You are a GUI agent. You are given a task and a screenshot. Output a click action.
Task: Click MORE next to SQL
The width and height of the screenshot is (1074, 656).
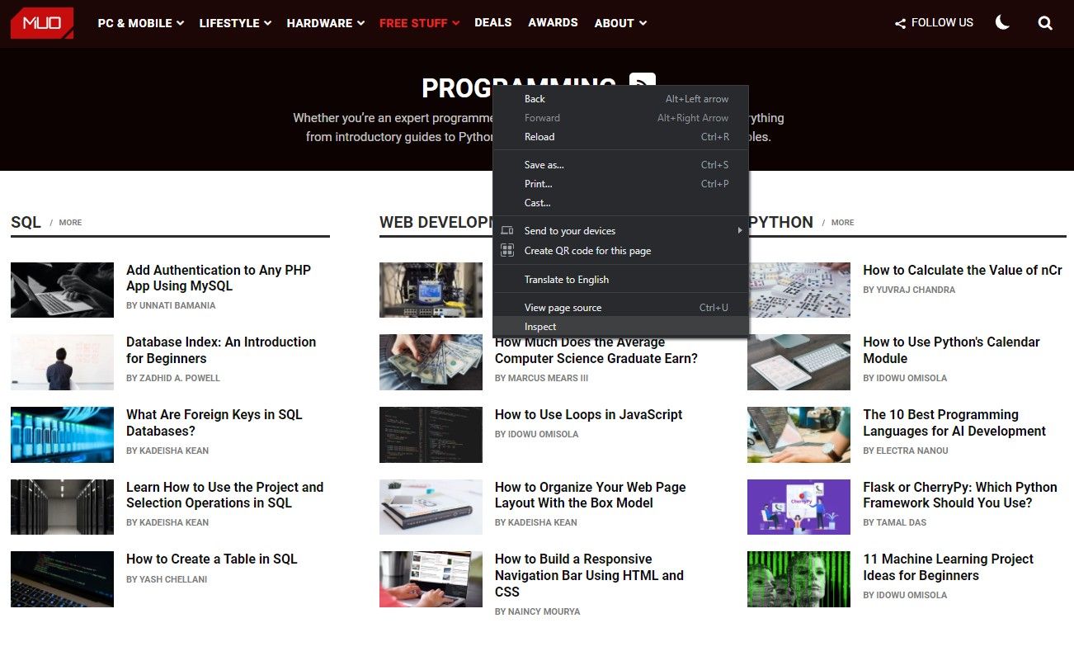coord(70,223)
